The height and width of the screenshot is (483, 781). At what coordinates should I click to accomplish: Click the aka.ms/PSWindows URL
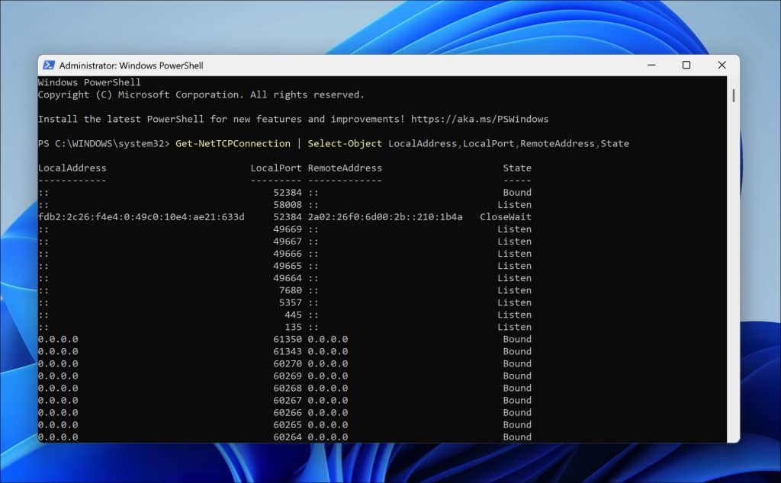pyautogui.click(x=479, y=119)
